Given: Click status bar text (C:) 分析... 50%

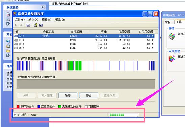Looking at the screenshot, I should point(25,115).
